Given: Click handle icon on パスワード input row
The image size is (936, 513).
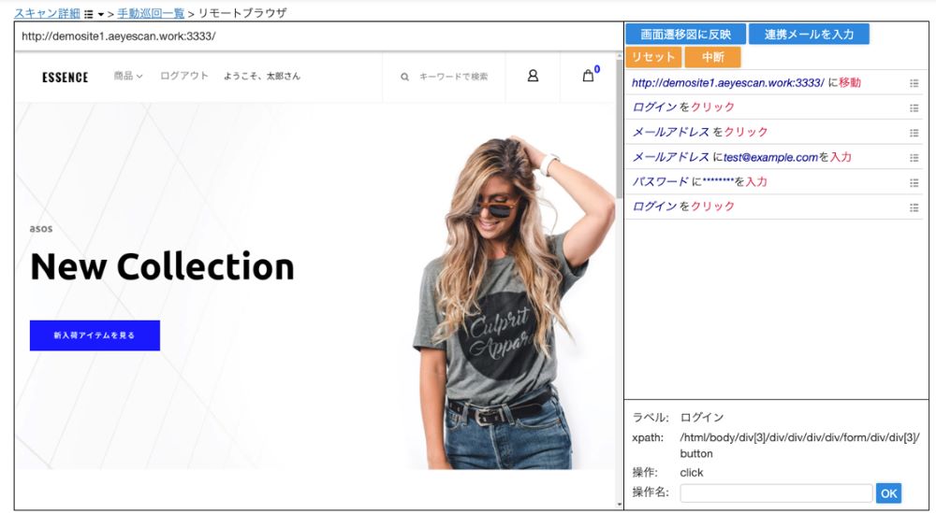Looking at the screenshot, I should (x=914, y=183).
